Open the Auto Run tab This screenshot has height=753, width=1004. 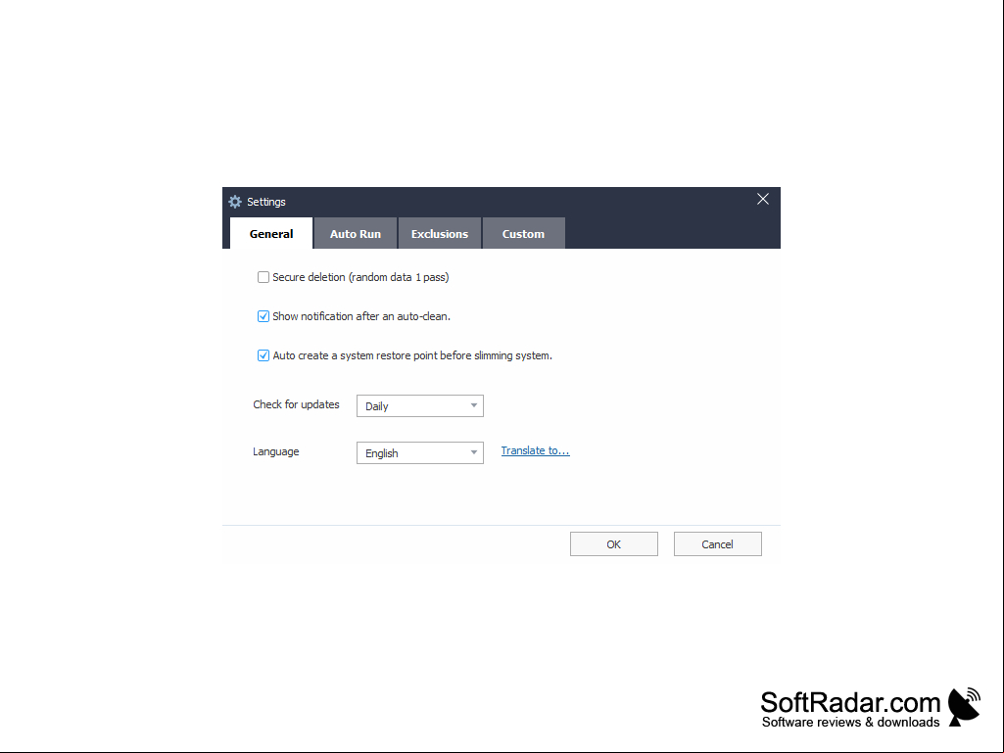click(356, 234)
